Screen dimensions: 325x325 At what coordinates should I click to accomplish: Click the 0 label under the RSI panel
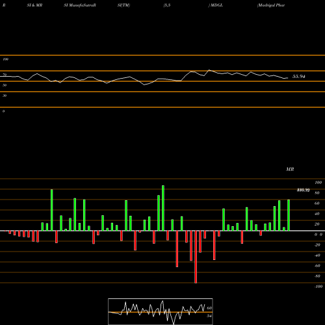(x=3, y=111)
